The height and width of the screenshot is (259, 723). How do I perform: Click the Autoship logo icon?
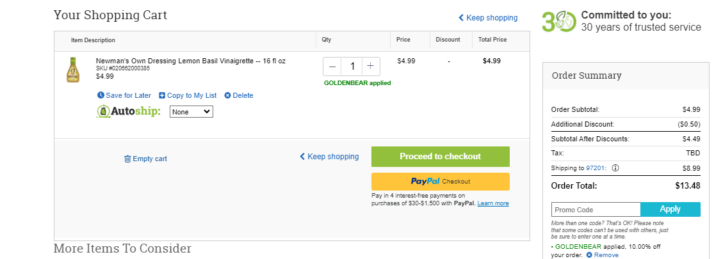point(104,111)
